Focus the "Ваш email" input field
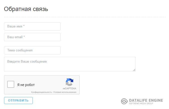The width and height of the screenshot is (169, 109). pos(32,37)
